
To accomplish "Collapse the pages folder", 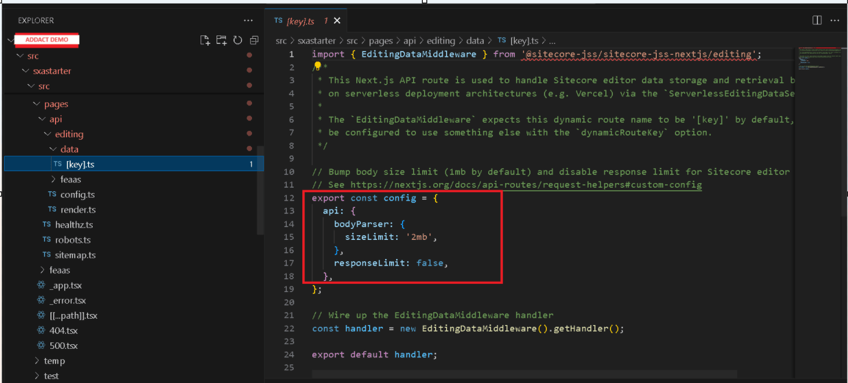I will [x=37, y=104].
